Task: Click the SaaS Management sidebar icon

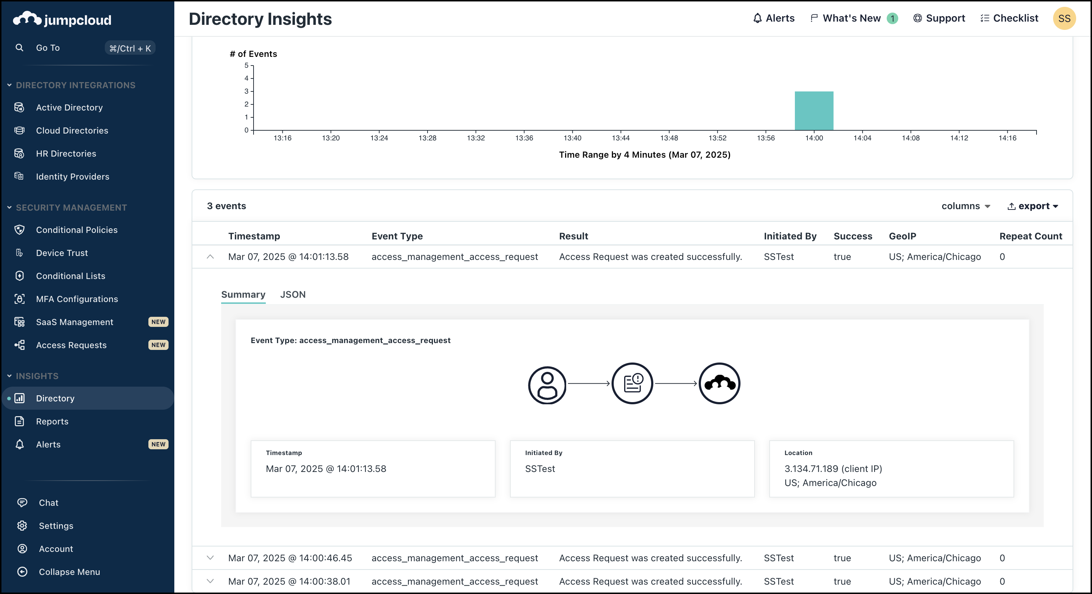Action: (x=19, y=322)
